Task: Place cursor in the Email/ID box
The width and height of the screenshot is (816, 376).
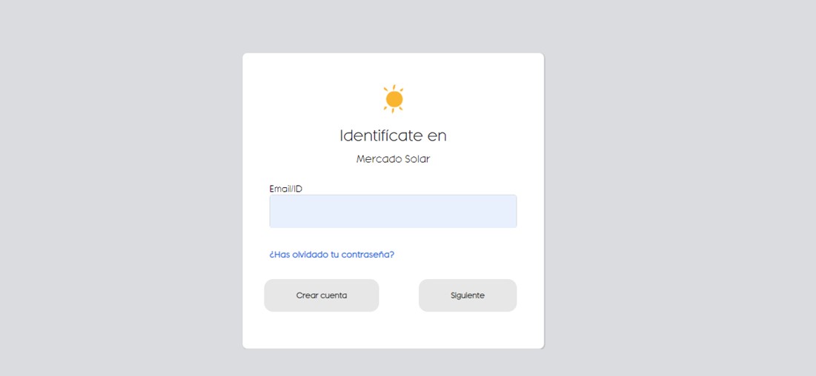Action: (x=393, y=211)
